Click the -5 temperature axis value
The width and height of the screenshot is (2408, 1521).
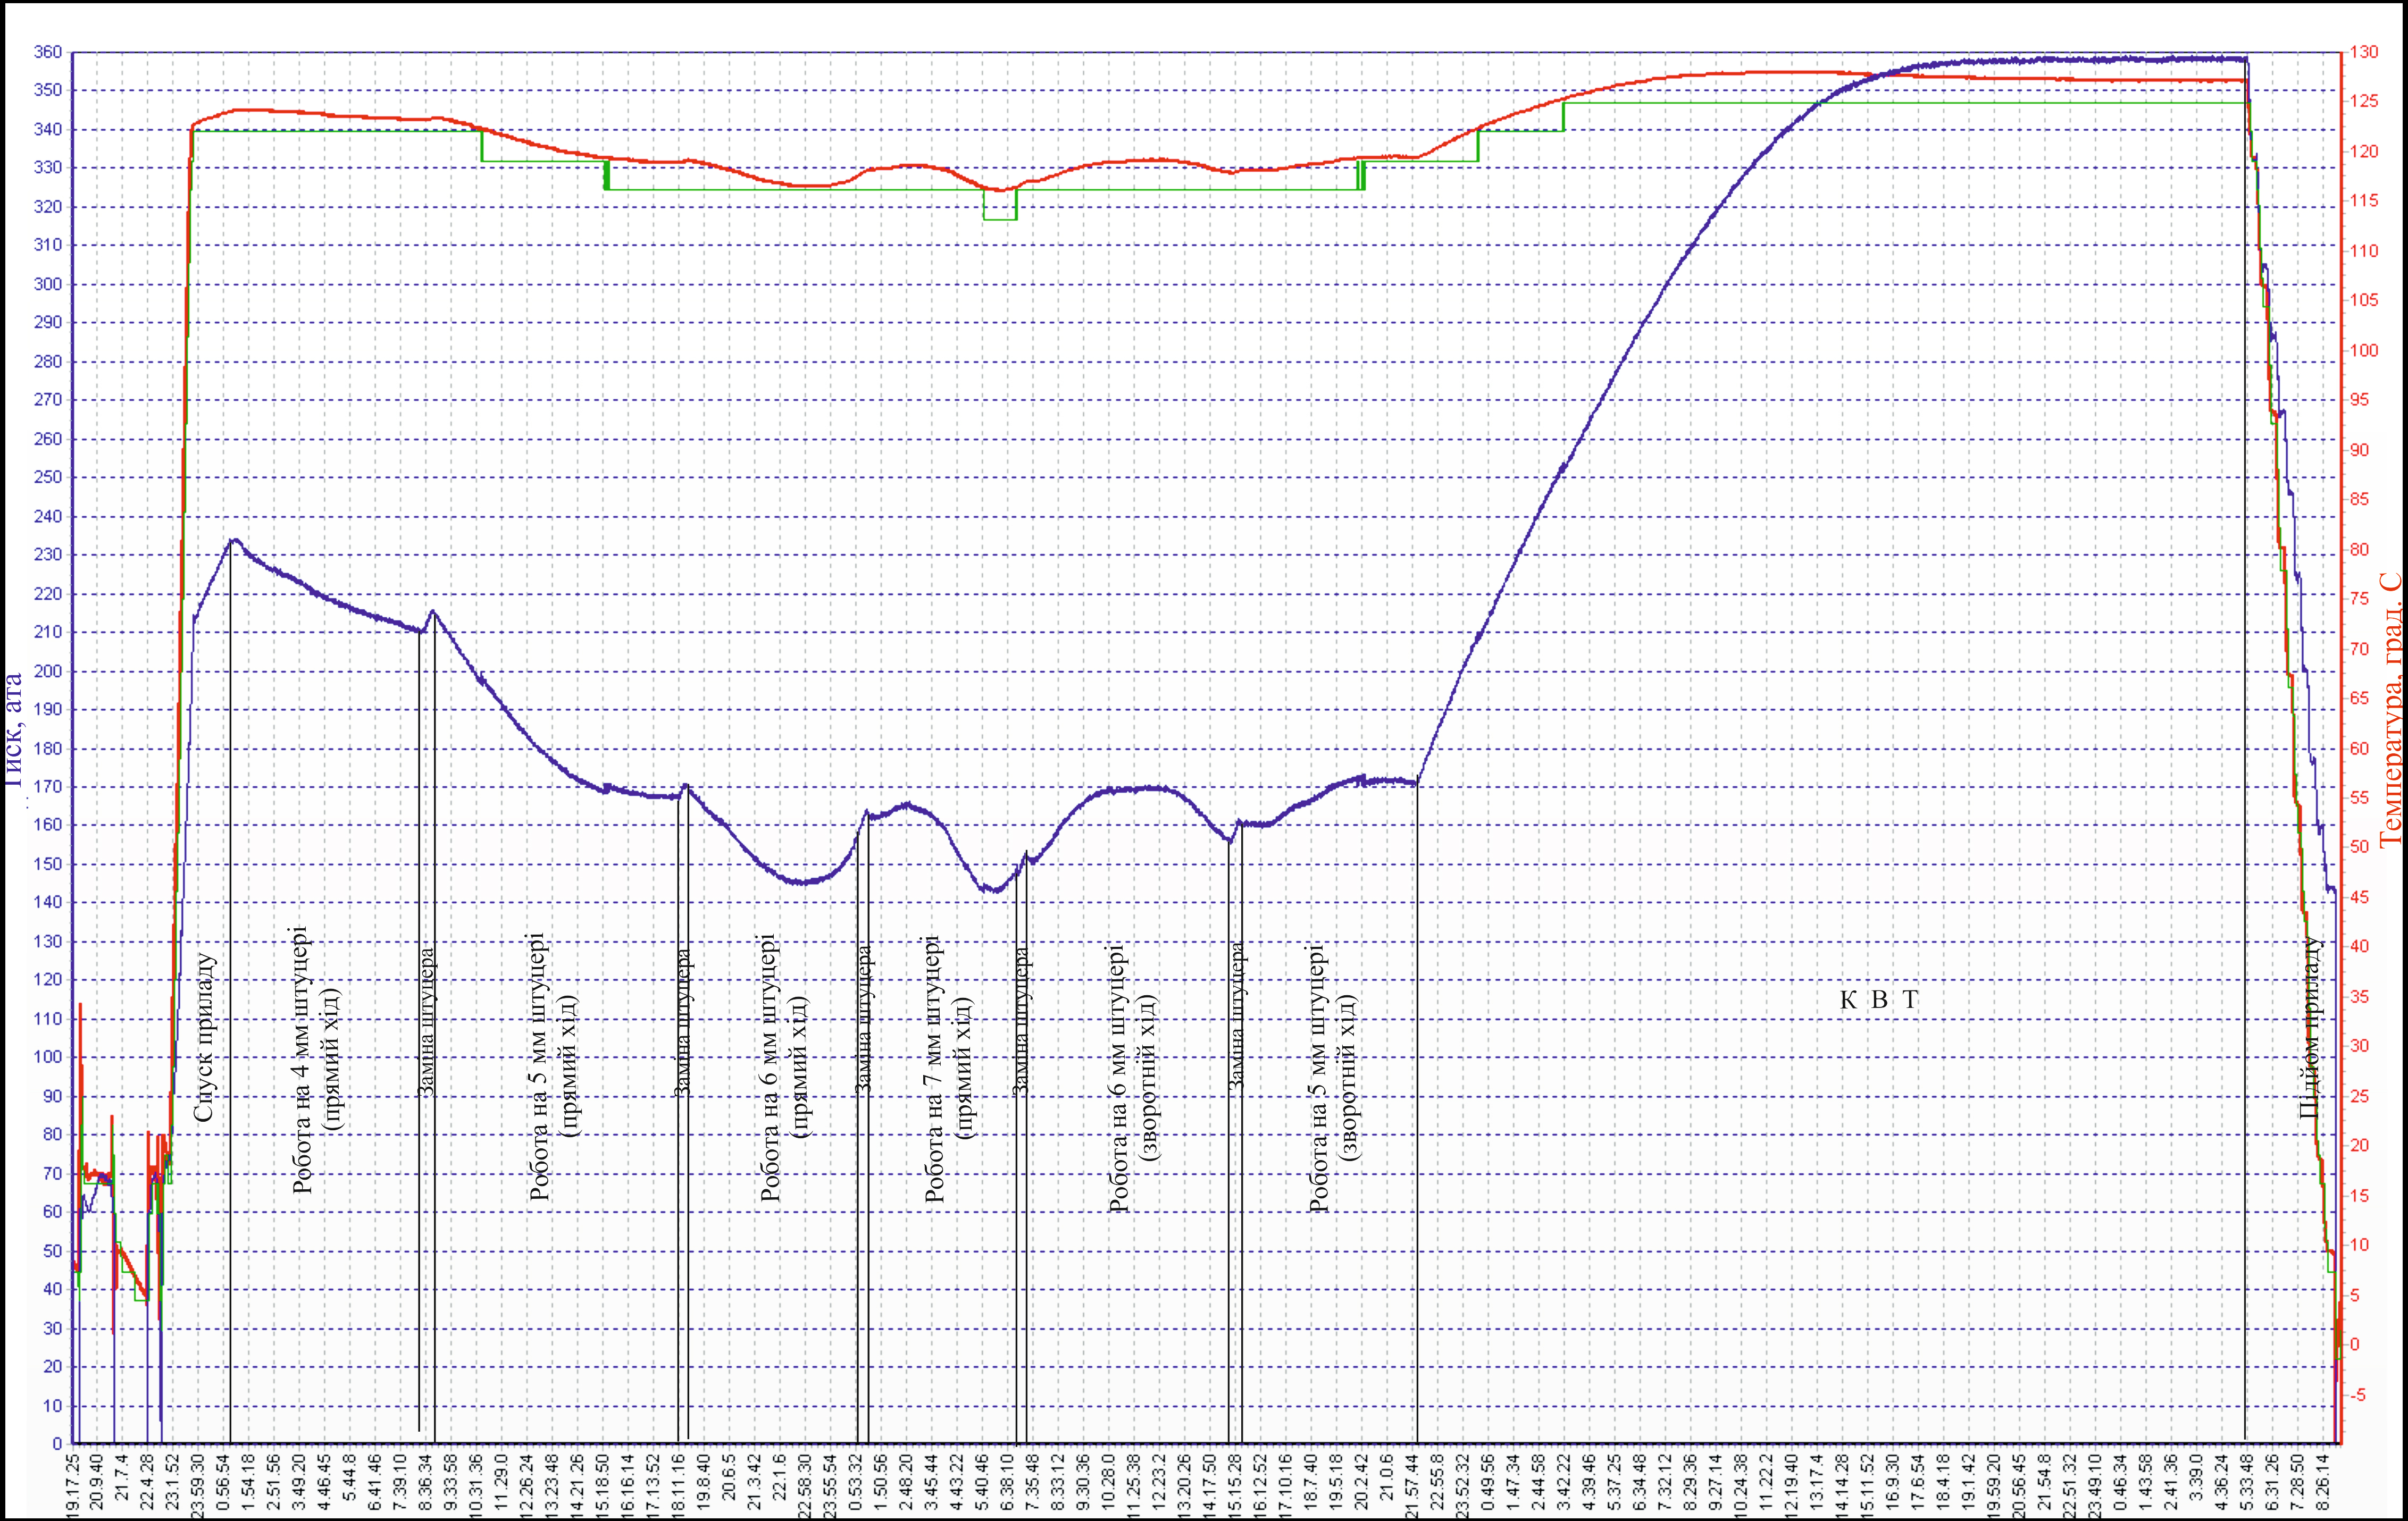(x=2358, y=1395)
